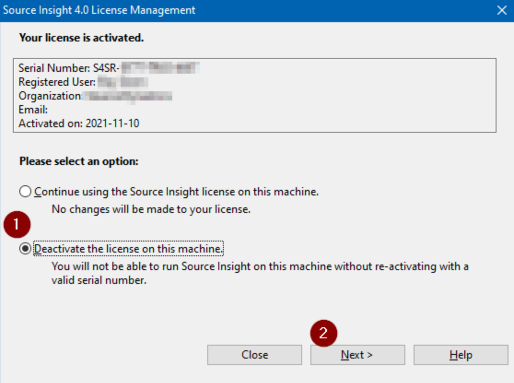
Task: Click the red step 1 marker
Action: click(17, 224)
